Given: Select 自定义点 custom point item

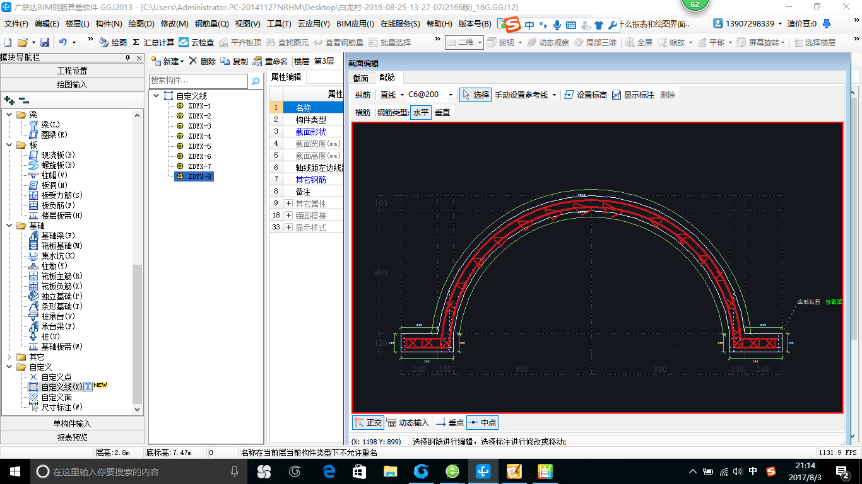Looking at the screenshot, I should 50,377.
